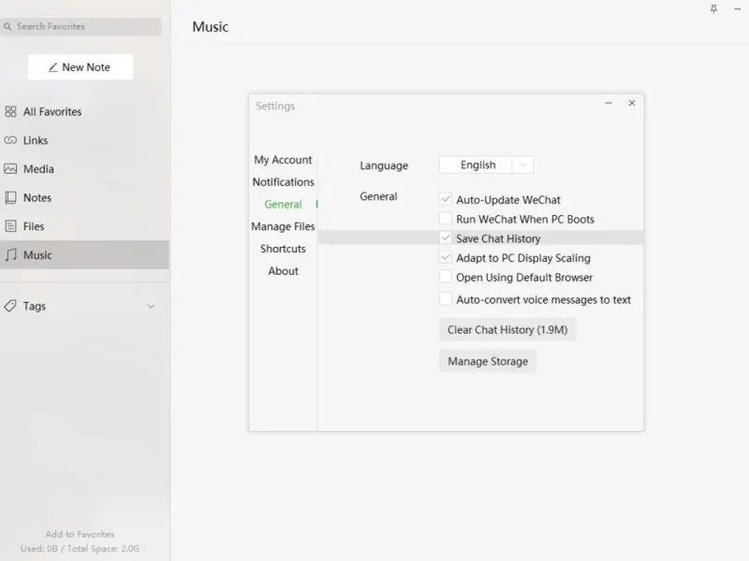Click the Notes book icon
The image size is (749, 561).
[x=10, y=197]
